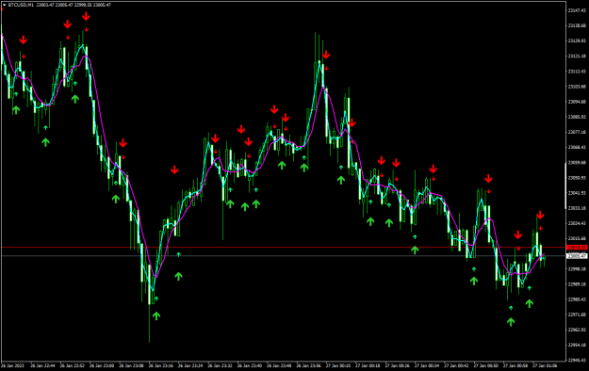Click the '26 Jan 23:32' time label

point(220,365)
